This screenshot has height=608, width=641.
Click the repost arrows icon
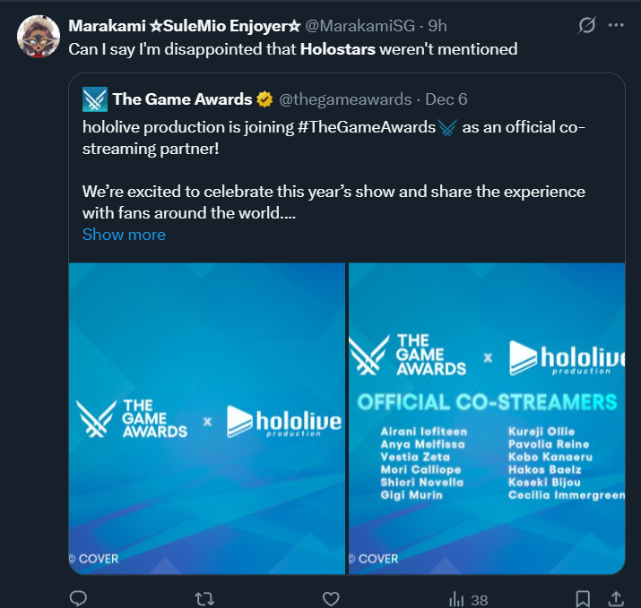click(206, 598)
